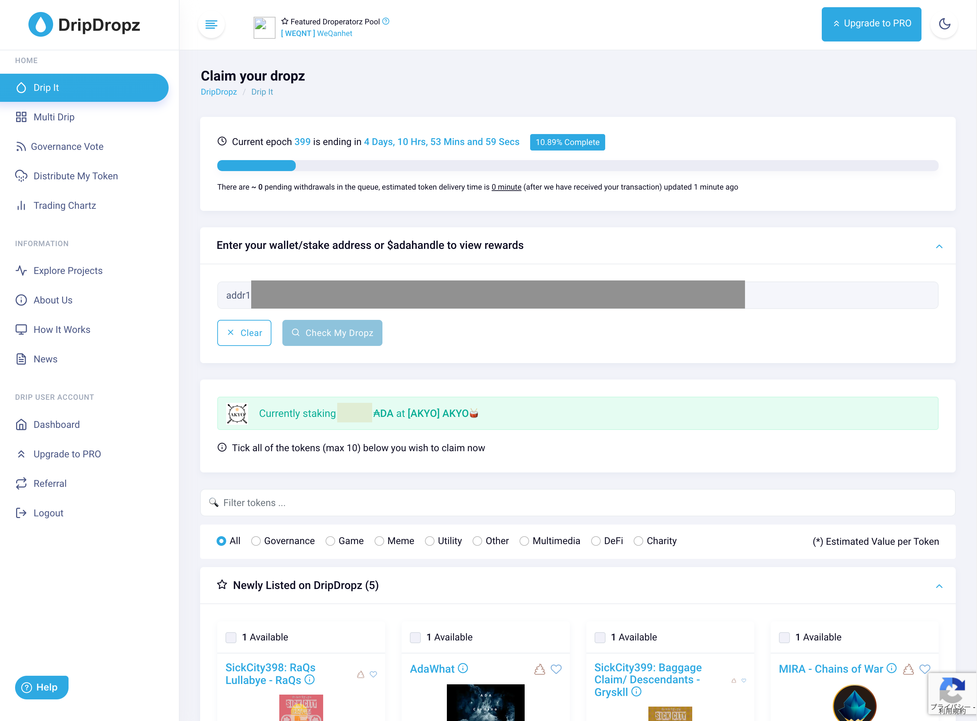Click the Featured Droperatorz Pool help icon

click(386, 21)
